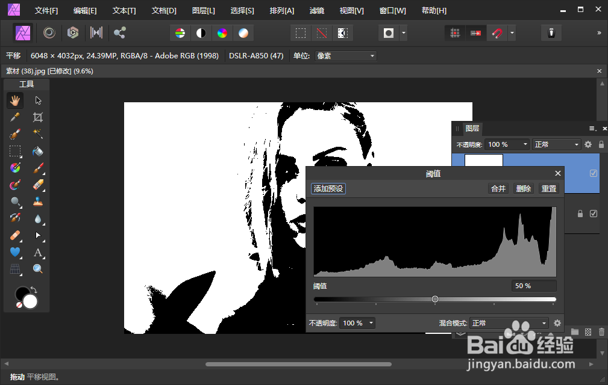Select the Flood Fill bucket tool
The image size is (608, 385).
pyautogui.click(x=38, y=151)
